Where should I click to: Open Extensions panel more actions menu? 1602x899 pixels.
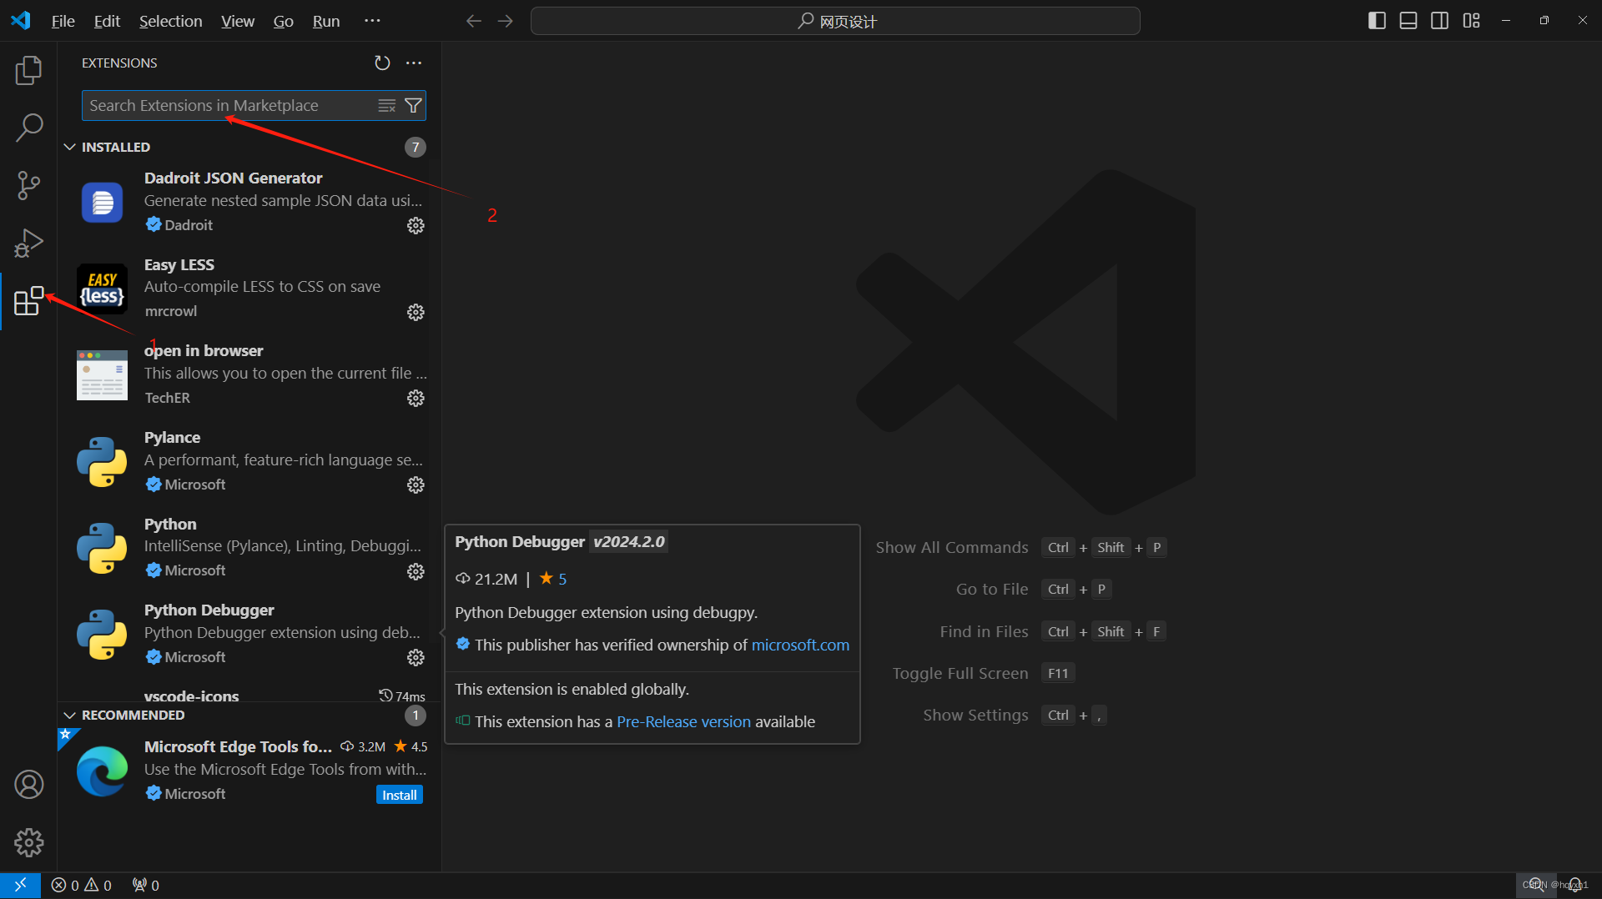(x=414, y=63)
